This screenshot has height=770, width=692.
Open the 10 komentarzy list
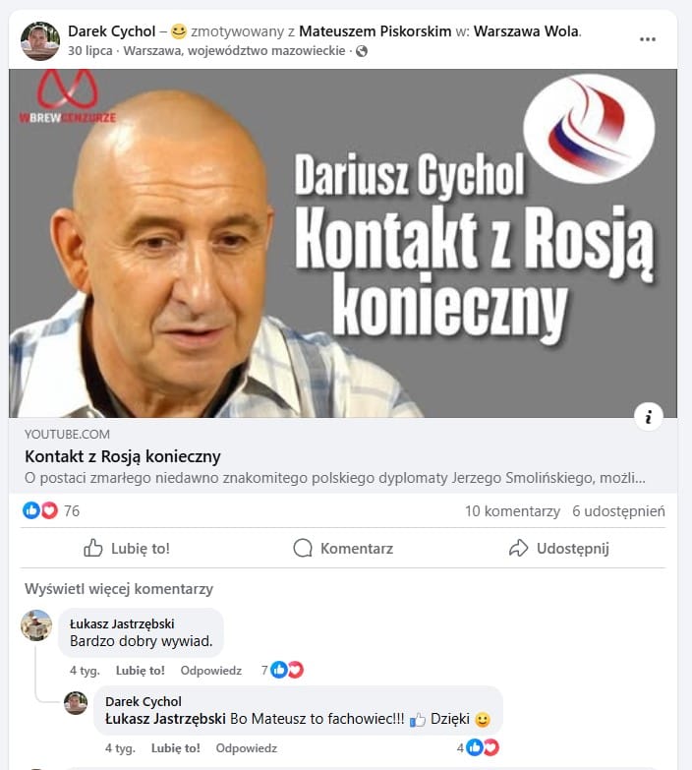click(512, 511)
